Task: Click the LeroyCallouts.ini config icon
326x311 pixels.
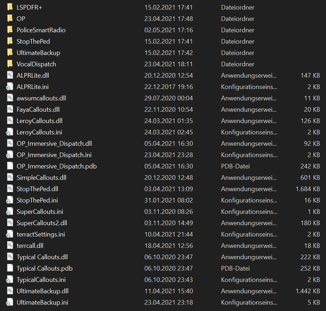Action: [x=10, y=132]
